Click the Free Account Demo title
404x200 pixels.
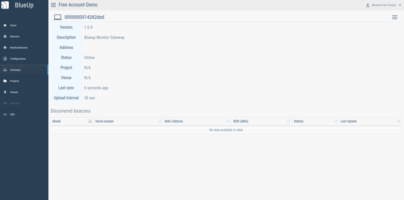click(78, 5)
